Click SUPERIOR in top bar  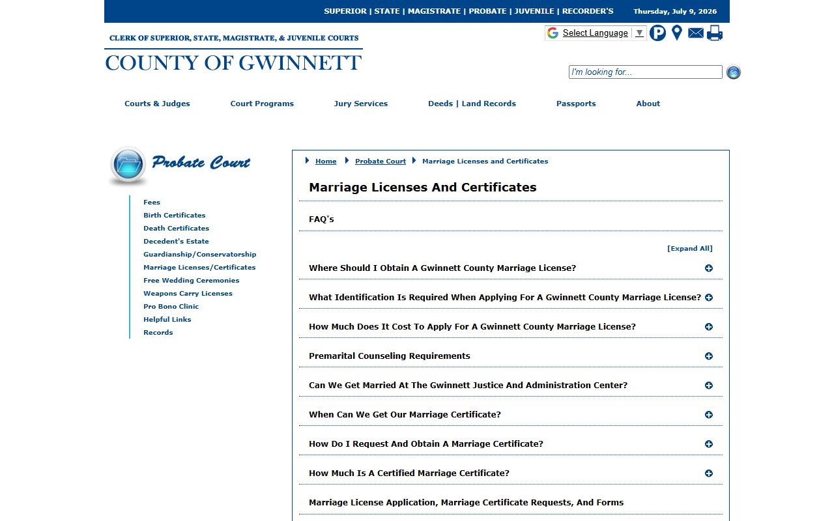pos(345,11)
